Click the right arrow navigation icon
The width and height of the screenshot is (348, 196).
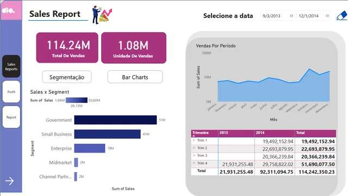click(10, 181)
